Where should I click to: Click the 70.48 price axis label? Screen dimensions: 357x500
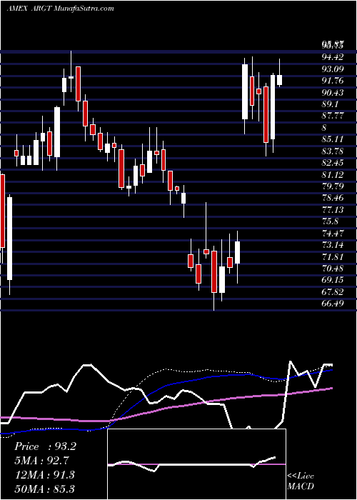pos(333,268)
